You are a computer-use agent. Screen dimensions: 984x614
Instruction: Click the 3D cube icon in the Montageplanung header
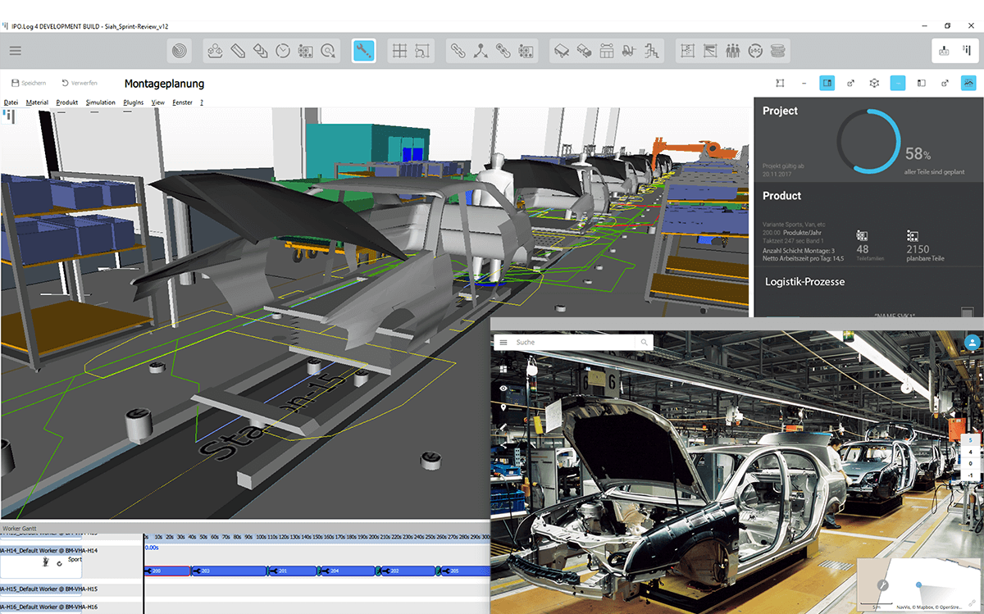pos(874,83)
